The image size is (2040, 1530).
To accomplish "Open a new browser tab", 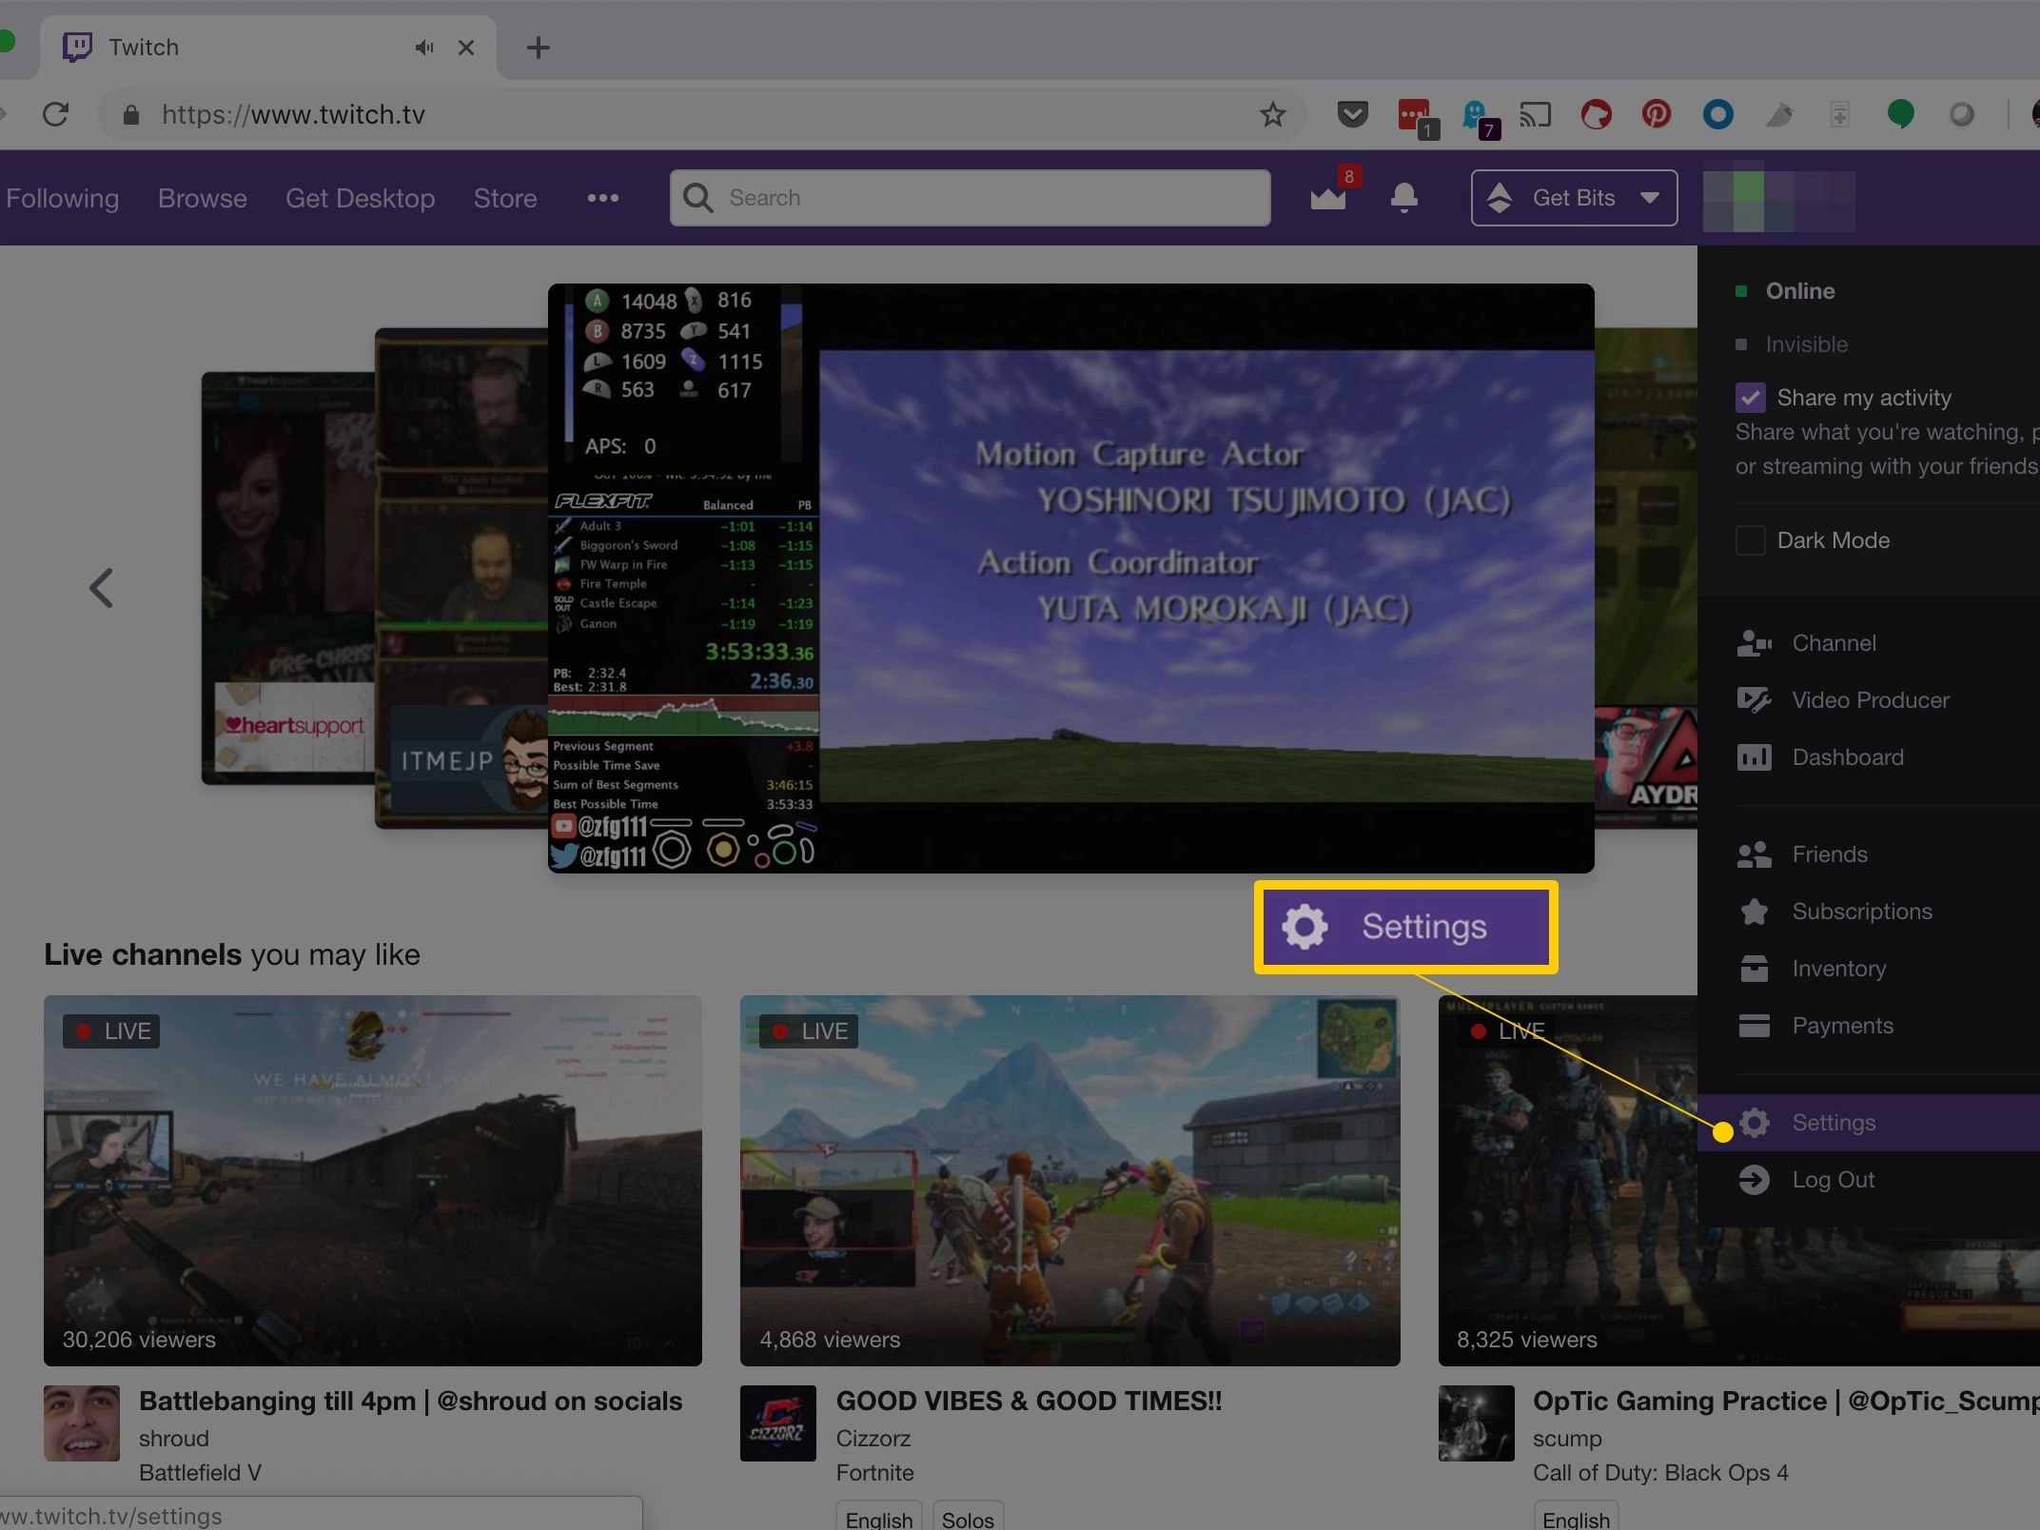I will [539, 48].
